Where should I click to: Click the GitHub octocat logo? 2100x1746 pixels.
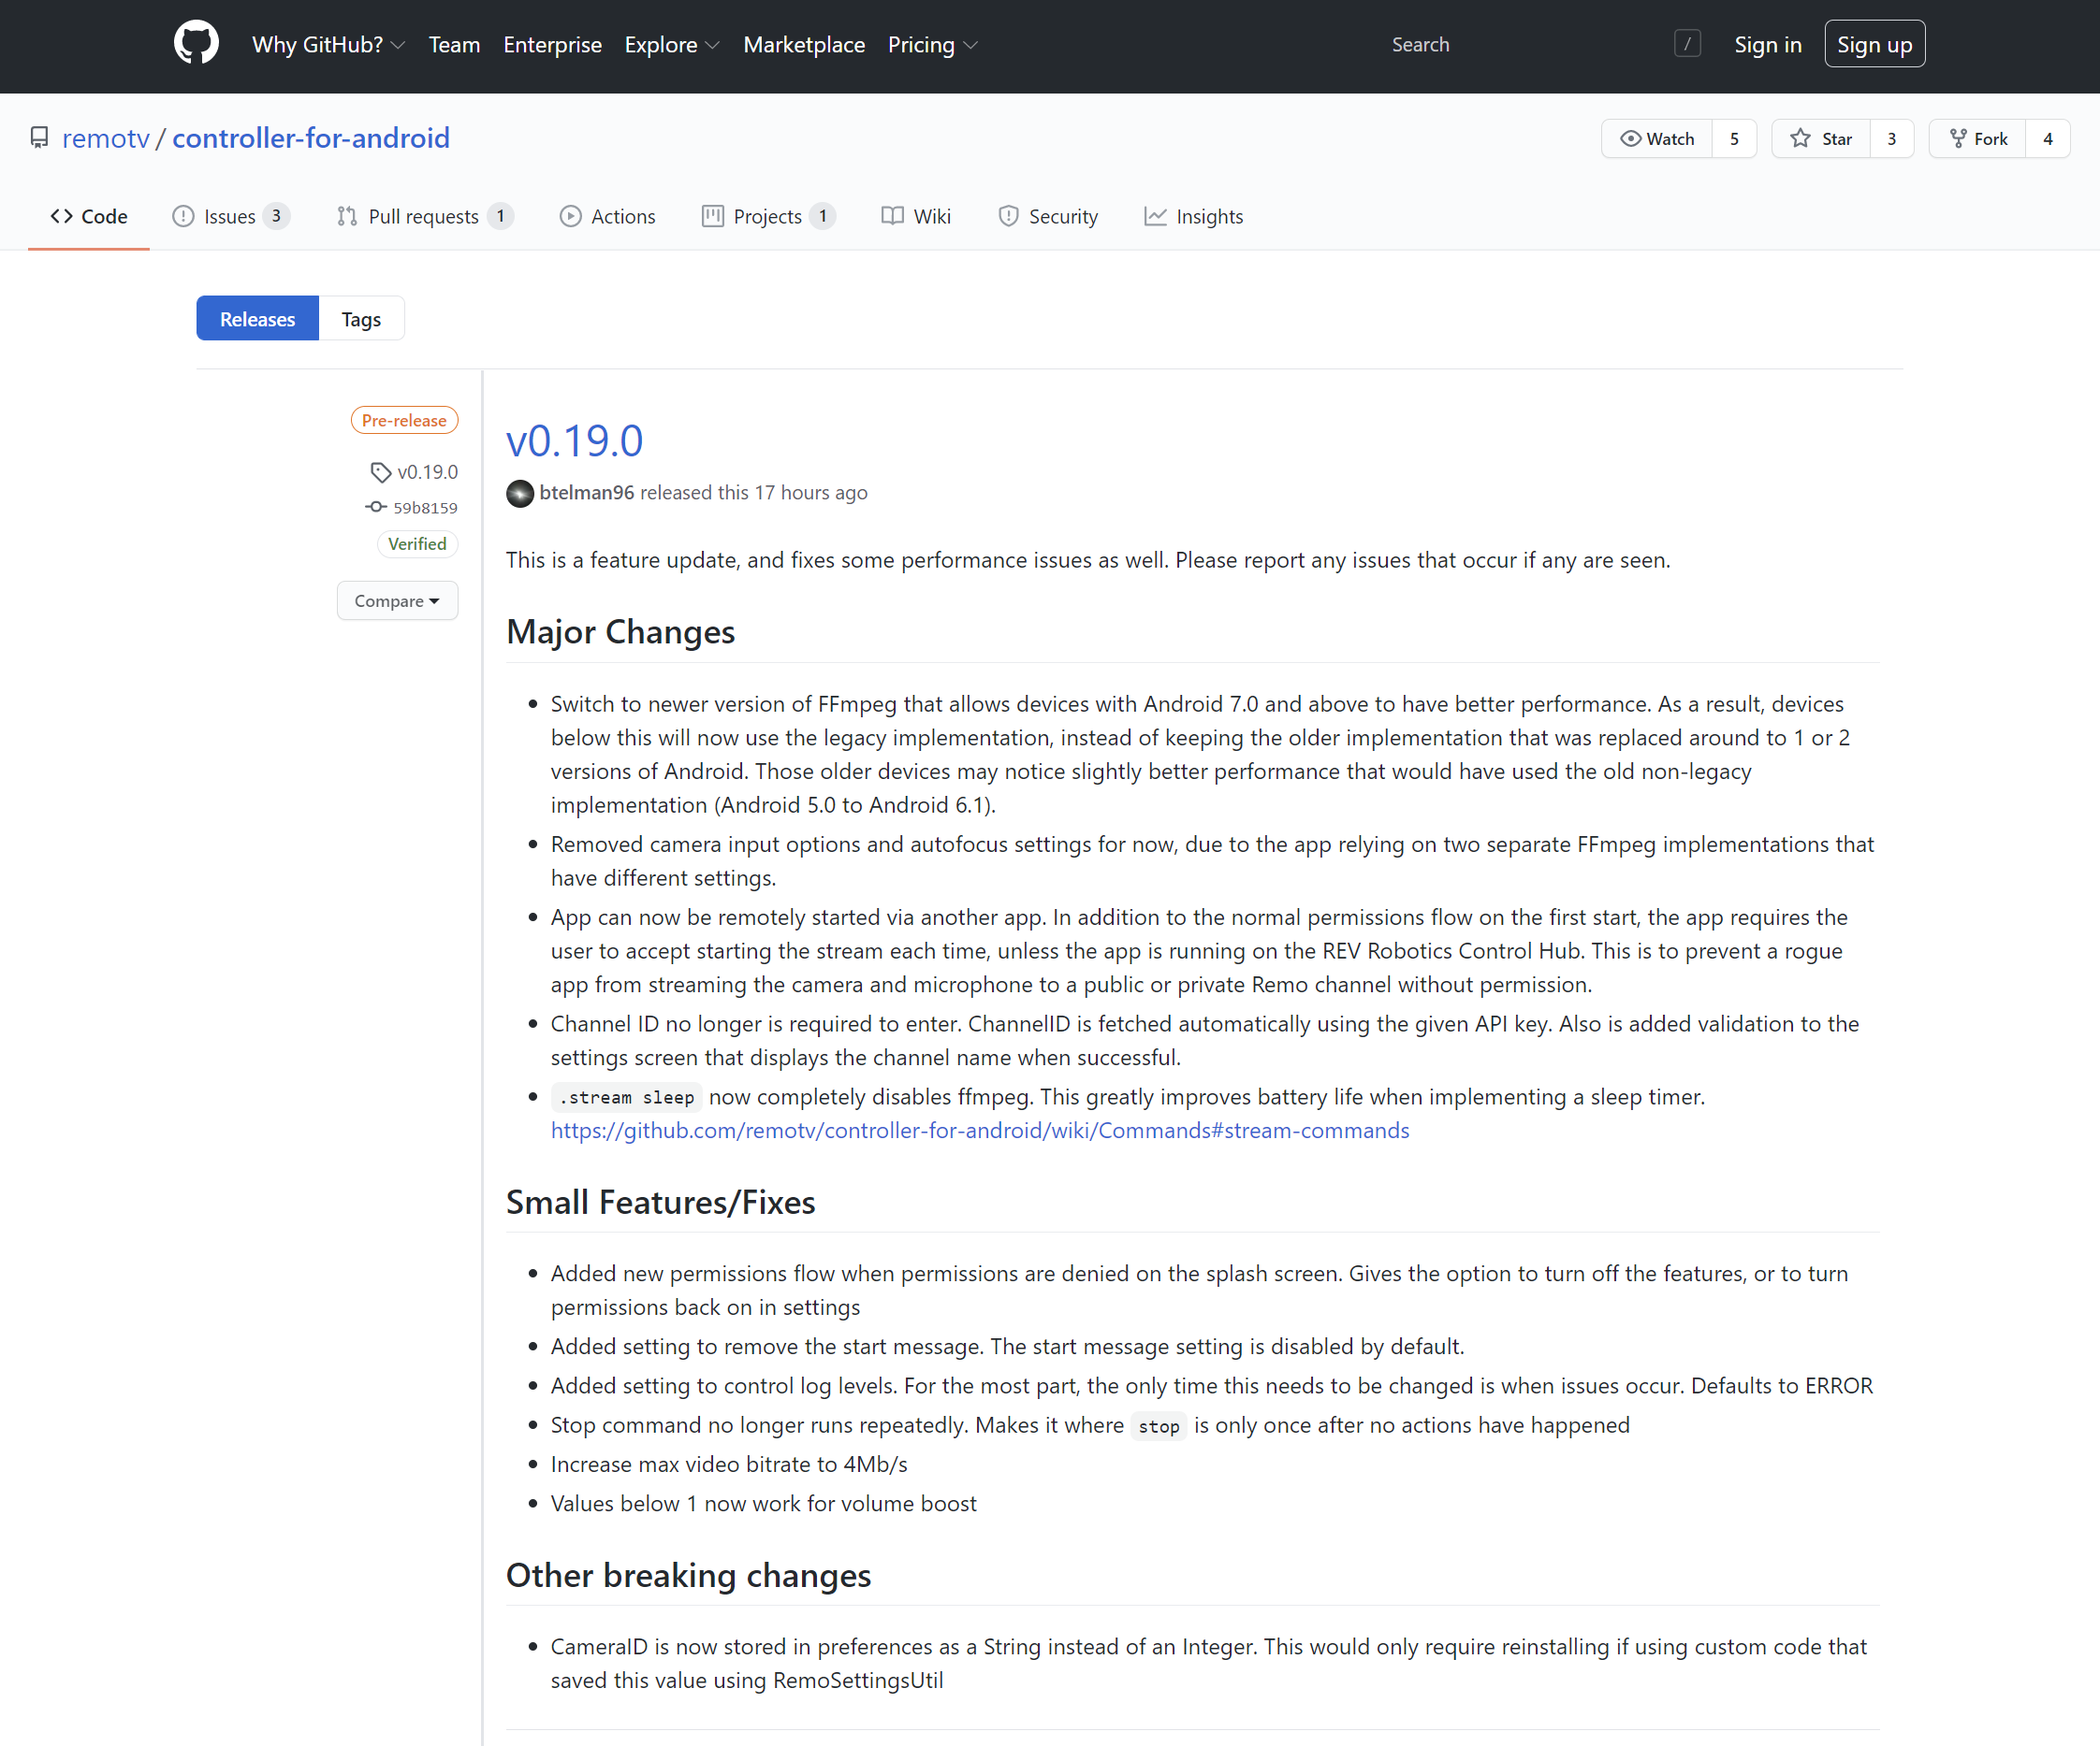pos(196,43)
